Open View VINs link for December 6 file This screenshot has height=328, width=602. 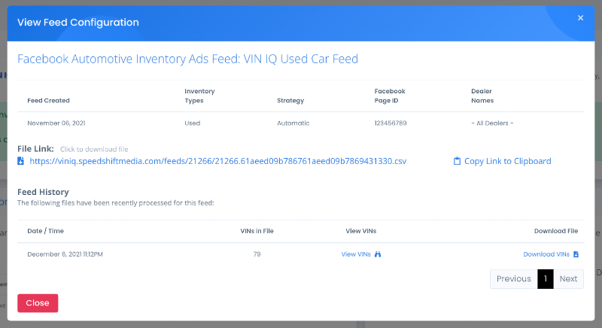pos(356,254)
